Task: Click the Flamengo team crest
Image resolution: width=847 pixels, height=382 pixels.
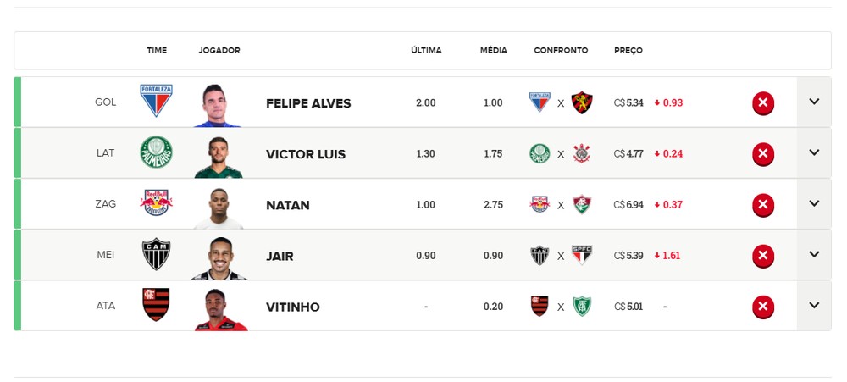Action: [156, 304]
